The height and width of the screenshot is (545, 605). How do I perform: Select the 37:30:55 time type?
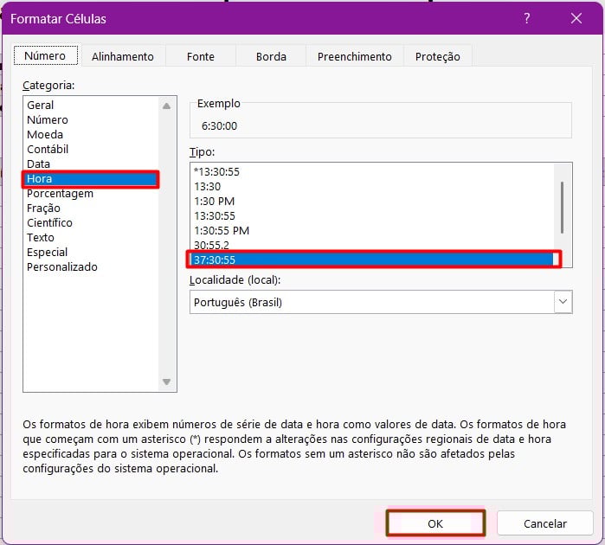click(372, 260)
